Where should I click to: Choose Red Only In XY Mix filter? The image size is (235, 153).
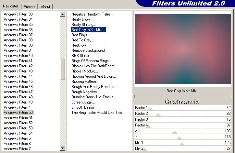pos(88,30)
